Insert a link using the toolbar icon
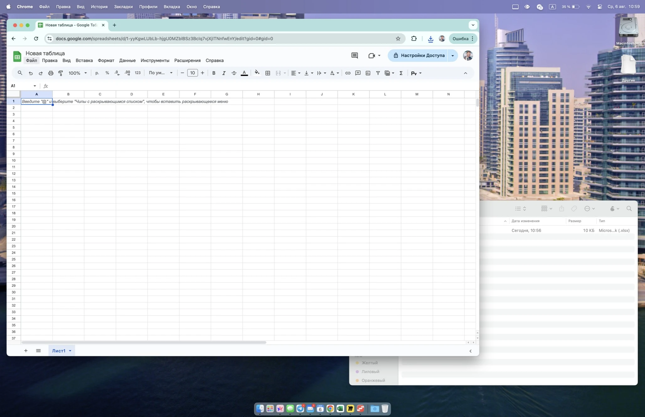The width and height of the screenshot is (645, 417). click(348, 73)
